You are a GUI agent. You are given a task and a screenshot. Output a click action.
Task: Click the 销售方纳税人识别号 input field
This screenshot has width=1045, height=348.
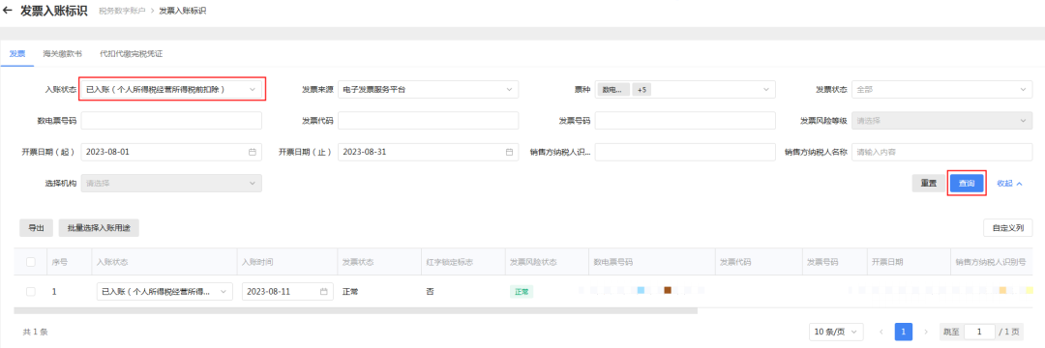pos(685,152)
